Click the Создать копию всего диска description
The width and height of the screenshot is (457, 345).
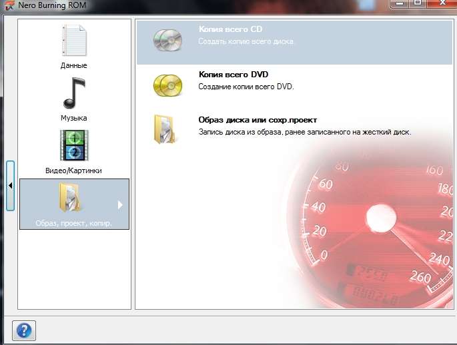(246, 41)
